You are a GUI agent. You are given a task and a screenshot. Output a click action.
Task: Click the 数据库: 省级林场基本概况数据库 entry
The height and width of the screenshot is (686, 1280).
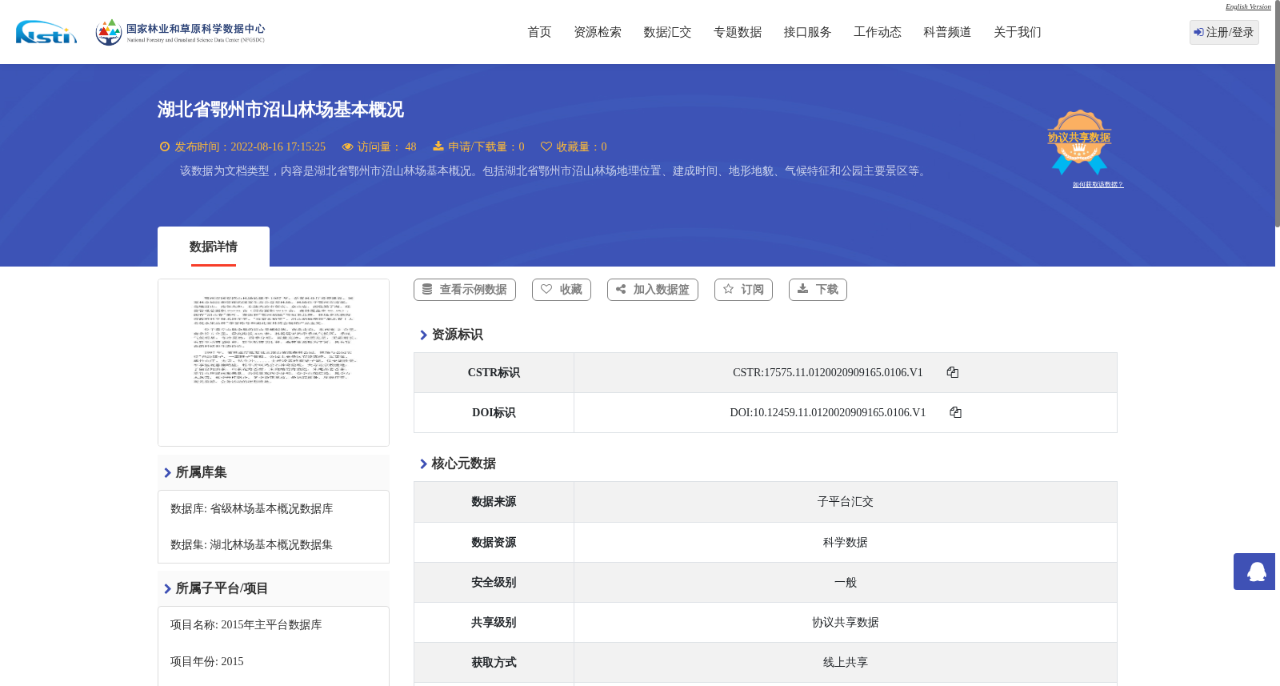(251, 508)
